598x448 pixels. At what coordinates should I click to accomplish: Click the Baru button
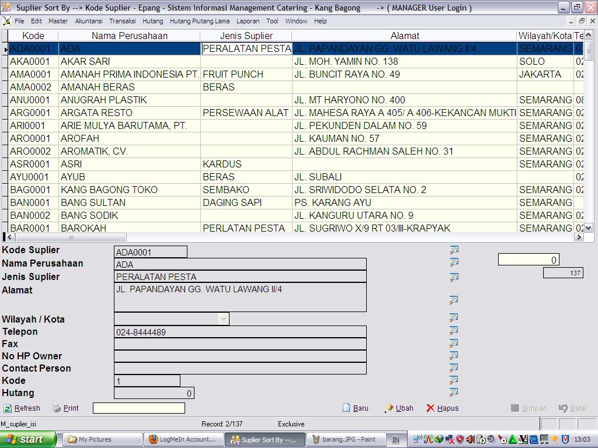pos(355,408)
